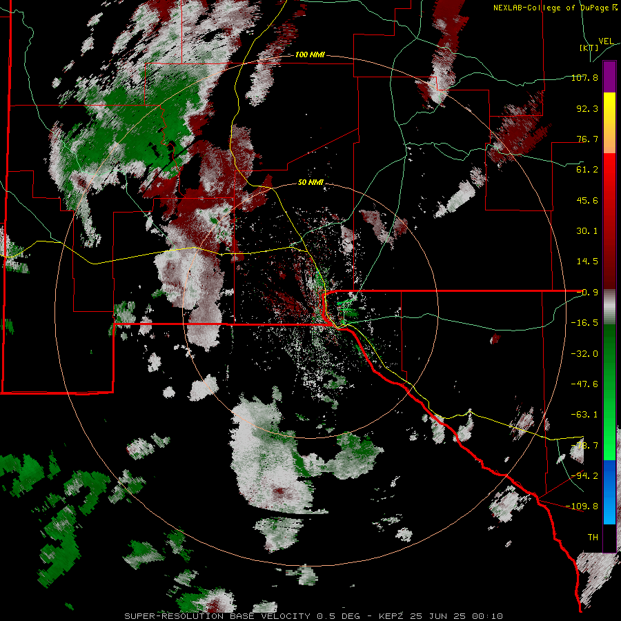The height and width of the screenshot is (621, 621).
Task: Click the 92.3 scale value
Action: point(587,108)
